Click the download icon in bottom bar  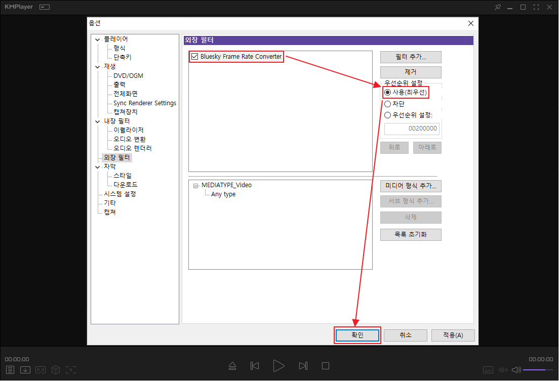click(x=25, y=370)
